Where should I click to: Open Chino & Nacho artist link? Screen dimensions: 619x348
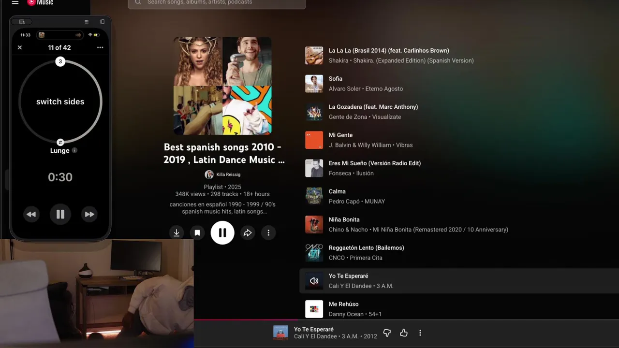point(349,230)
